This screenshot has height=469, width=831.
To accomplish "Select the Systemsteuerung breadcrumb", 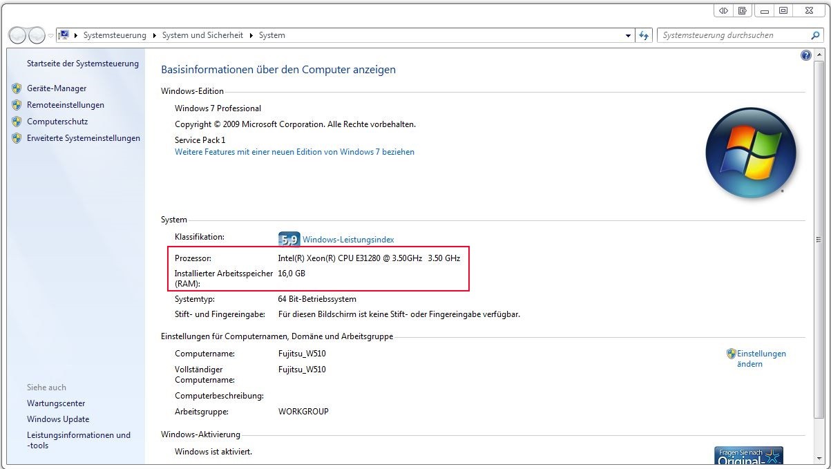I will [115, 35].
